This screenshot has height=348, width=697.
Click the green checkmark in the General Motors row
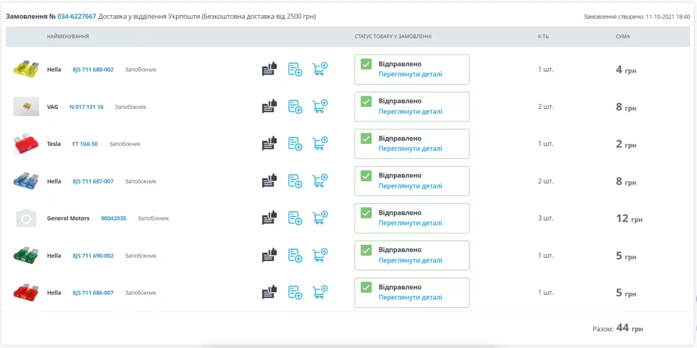366,213
